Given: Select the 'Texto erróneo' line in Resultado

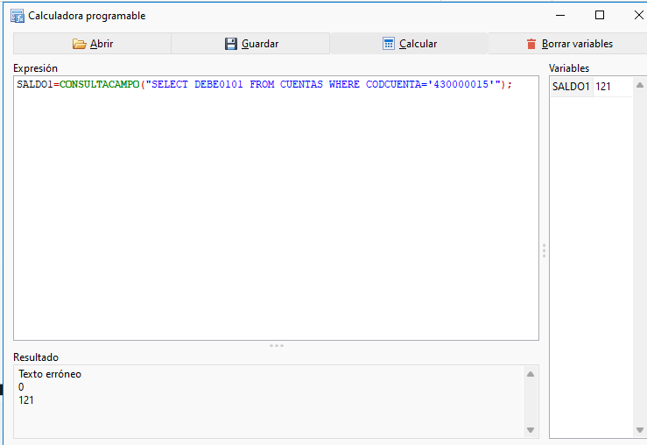Looking at the screenshot, I should [x=50, y=374].
